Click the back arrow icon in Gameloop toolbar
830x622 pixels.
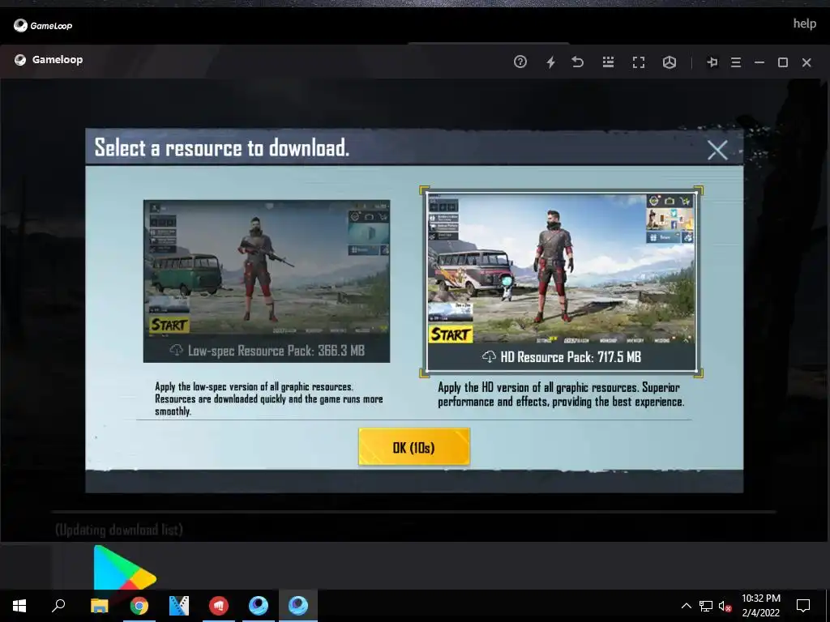tap(577, 62)
